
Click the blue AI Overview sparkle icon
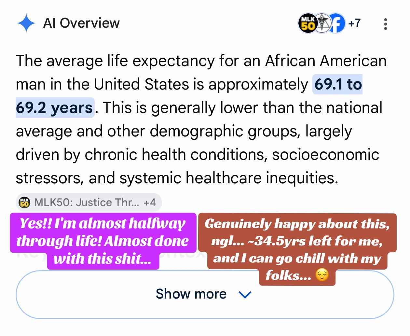(x=26, y=23)
